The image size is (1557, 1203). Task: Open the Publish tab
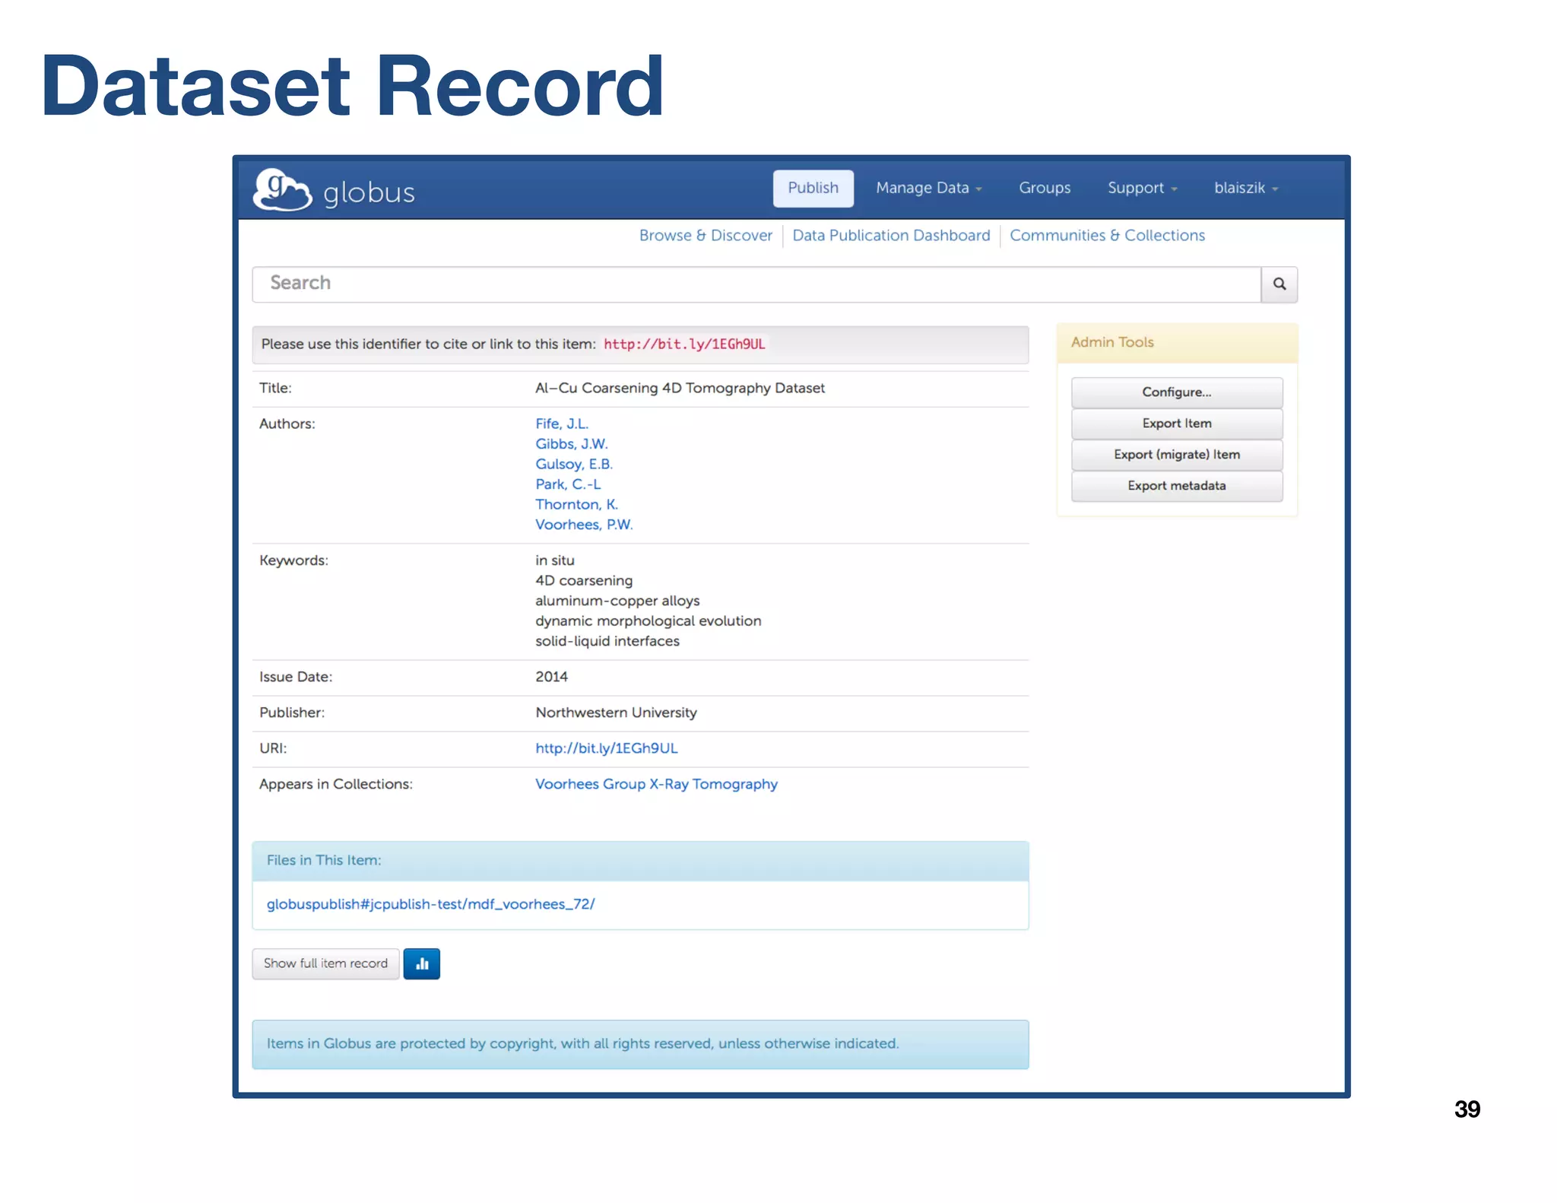point(813,188)
